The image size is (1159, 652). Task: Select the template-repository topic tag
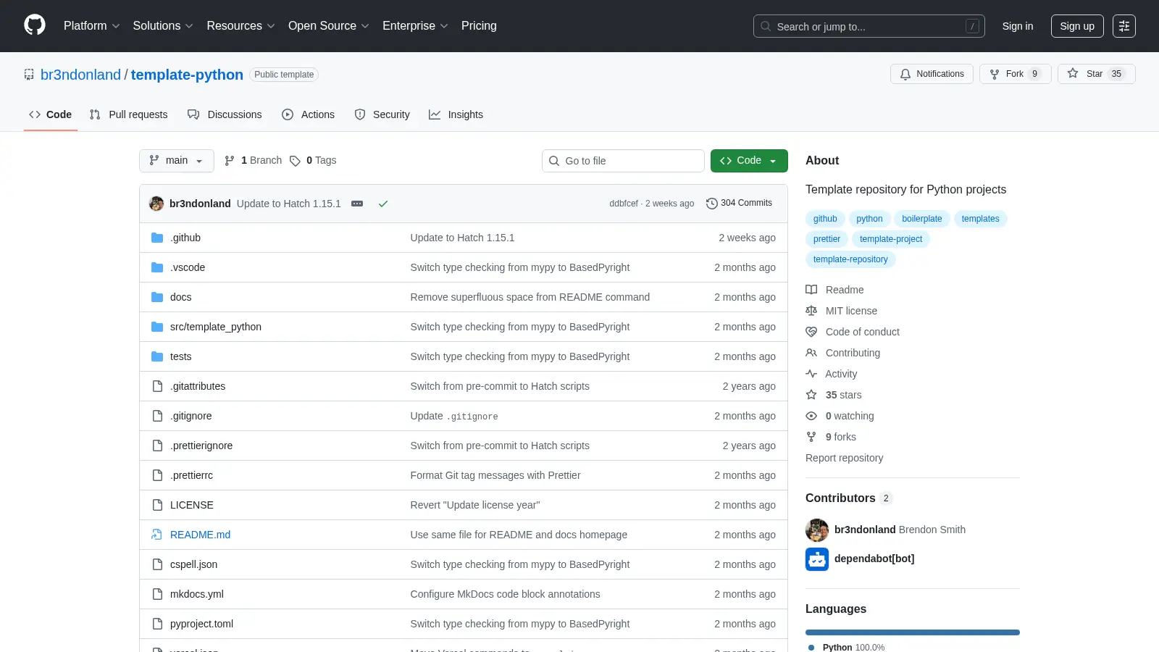(x=850, y=259)
